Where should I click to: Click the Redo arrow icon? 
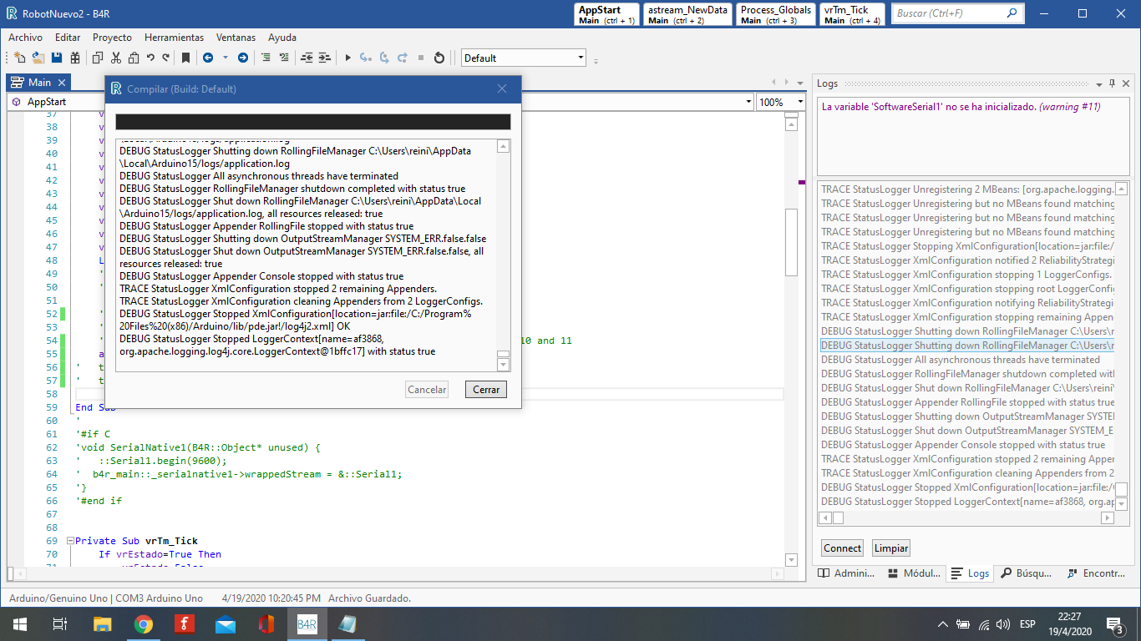coord(166,58)
